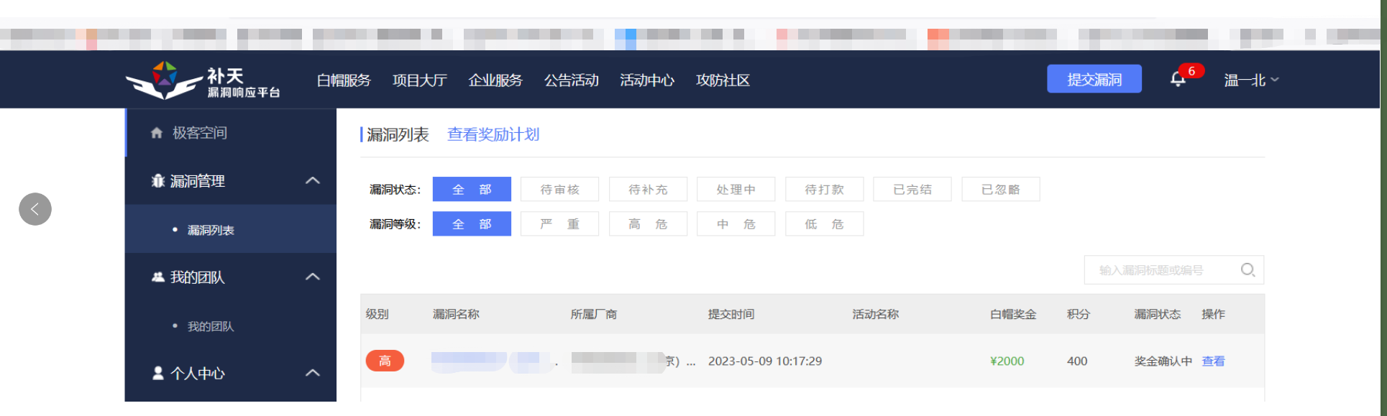The width and height of the screenshot is (1387, 416).
Task: Click the 2023-05-09 10:17:29 timestamp
Action: [x=765, y=361]
